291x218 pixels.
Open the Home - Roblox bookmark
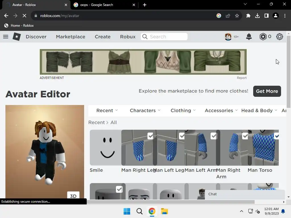(19, 26)
